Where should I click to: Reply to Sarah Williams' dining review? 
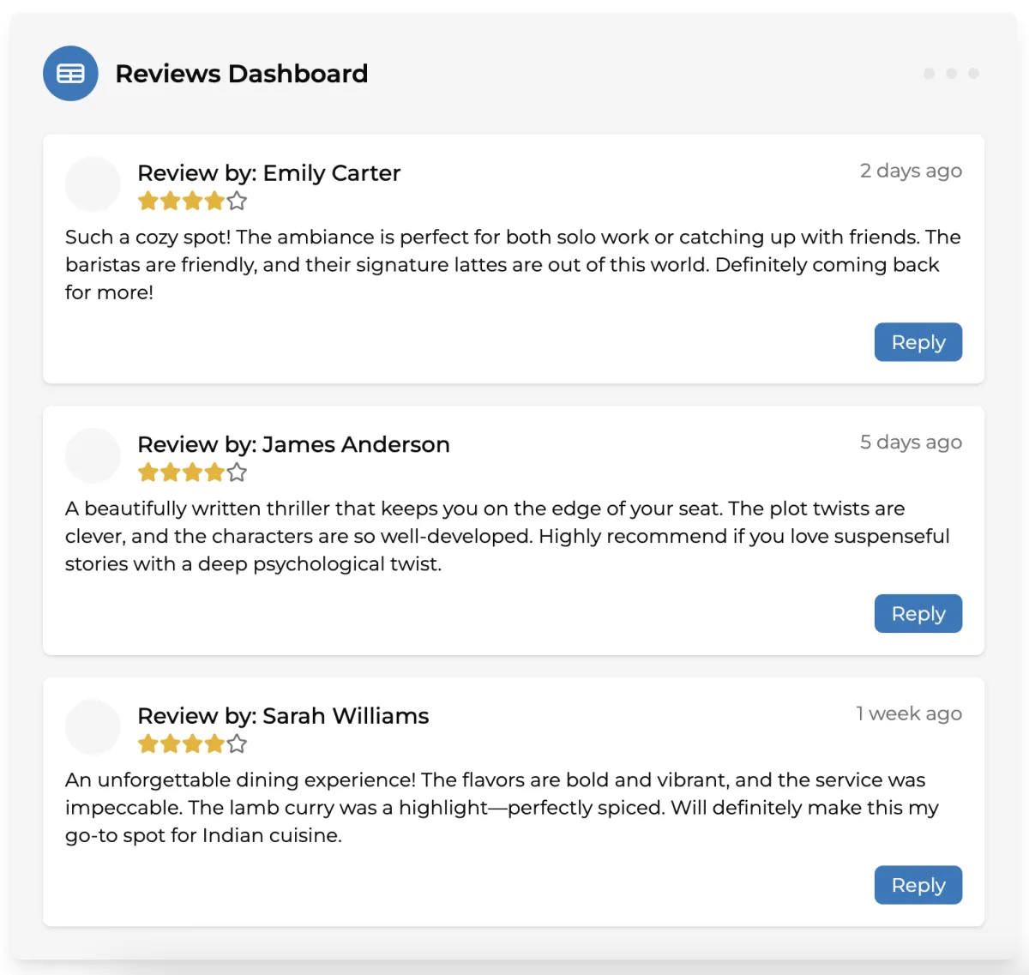coord(918,885)
